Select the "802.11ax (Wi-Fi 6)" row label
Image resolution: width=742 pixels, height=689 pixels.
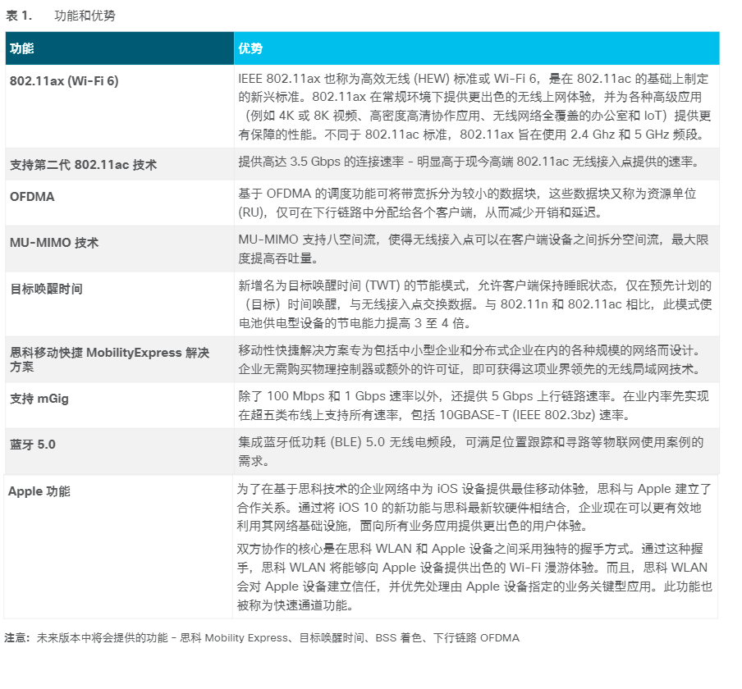pyautogui.click(x=64, y=80)
